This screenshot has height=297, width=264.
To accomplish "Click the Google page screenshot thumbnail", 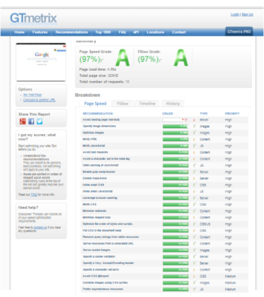I will 41,62.
